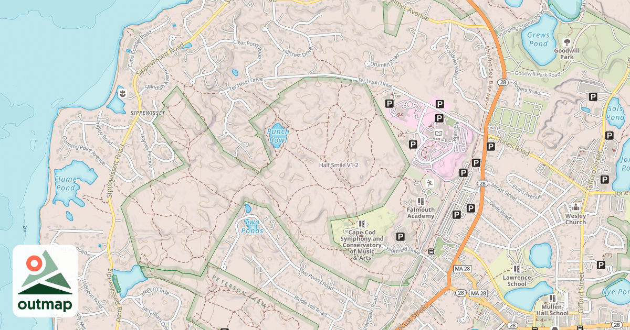Select the Two Ponds water label

coord(252,226)
